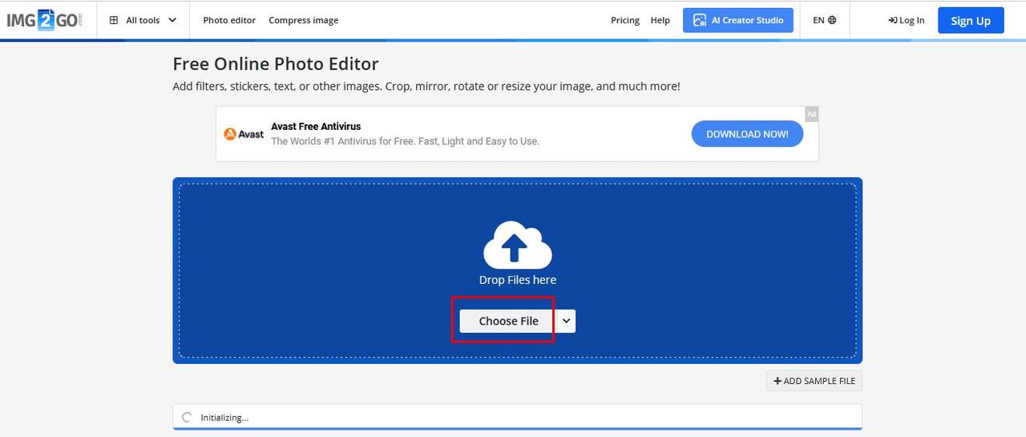Click the Avast logo in the ad
1026x437 pixels.
[244, 134]
